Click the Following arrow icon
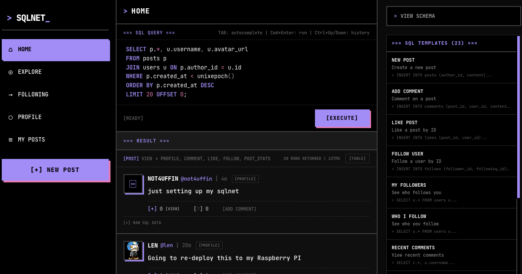522x274 pixels. [x=10, y=95]
